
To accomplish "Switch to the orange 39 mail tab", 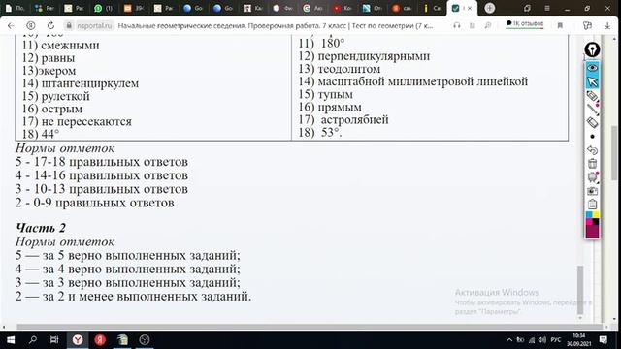I will click(x=134, y=8).
